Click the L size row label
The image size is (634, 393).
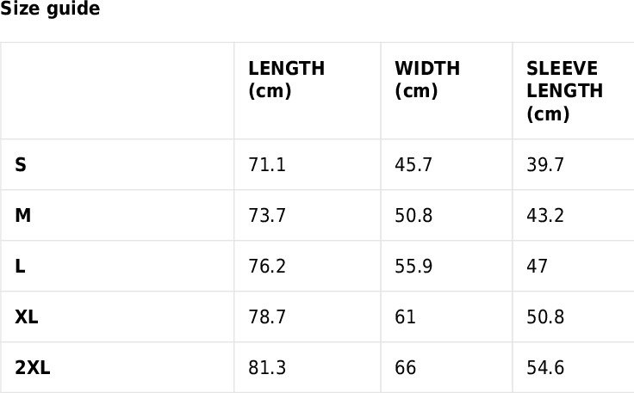pyautogui.click(x=20, y=267)
